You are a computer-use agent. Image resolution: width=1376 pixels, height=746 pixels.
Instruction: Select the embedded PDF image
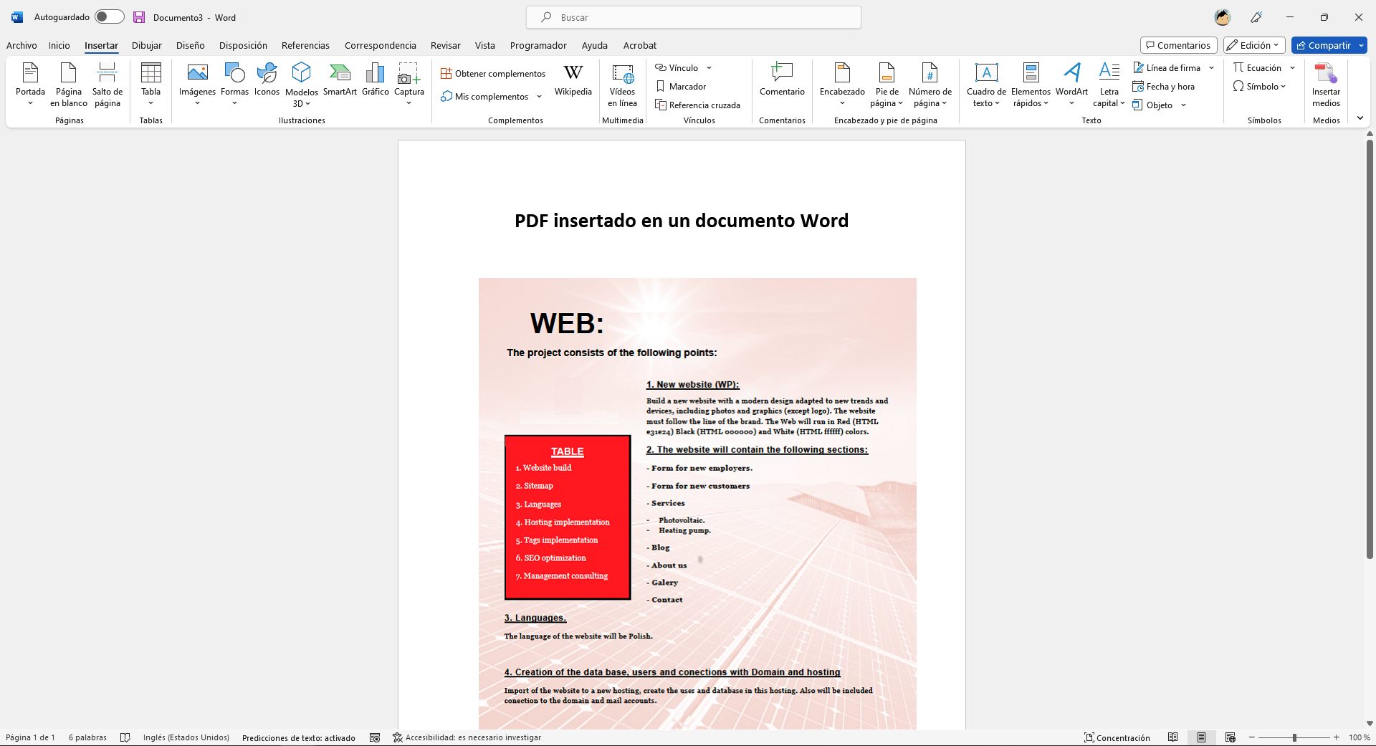point(697,503)
